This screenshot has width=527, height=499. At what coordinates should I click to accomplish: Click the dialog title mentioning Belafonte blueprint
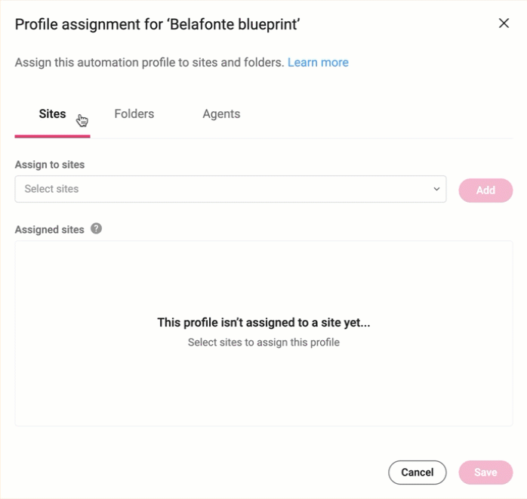tap(157, 25)
